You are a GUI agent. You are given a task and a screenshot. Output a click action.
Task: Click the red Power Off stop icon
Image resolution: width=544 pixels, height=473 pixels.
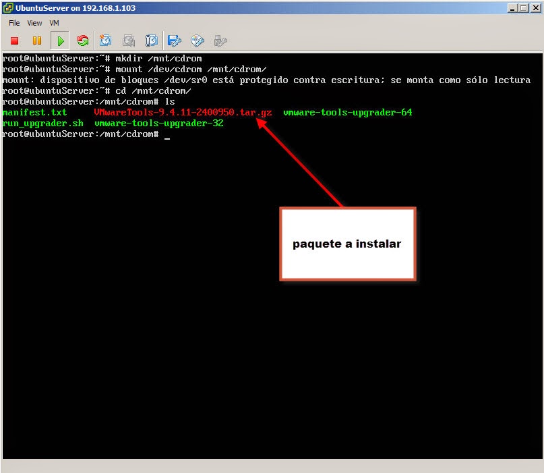[x=15, y=41]
